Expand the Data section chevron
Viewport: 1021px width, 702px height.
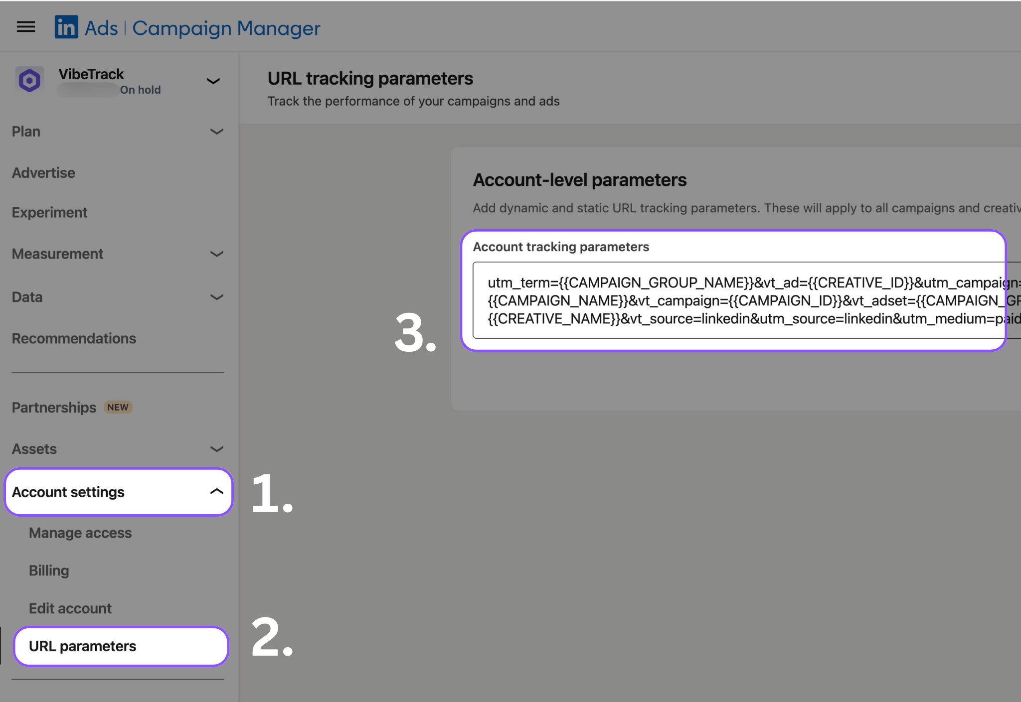216,297
